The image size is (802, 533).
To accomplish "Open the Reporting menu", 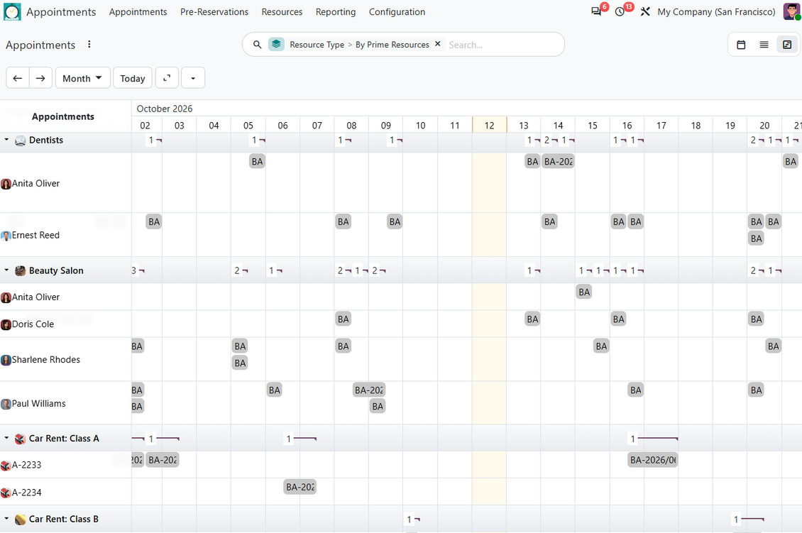I will point(336,12).
